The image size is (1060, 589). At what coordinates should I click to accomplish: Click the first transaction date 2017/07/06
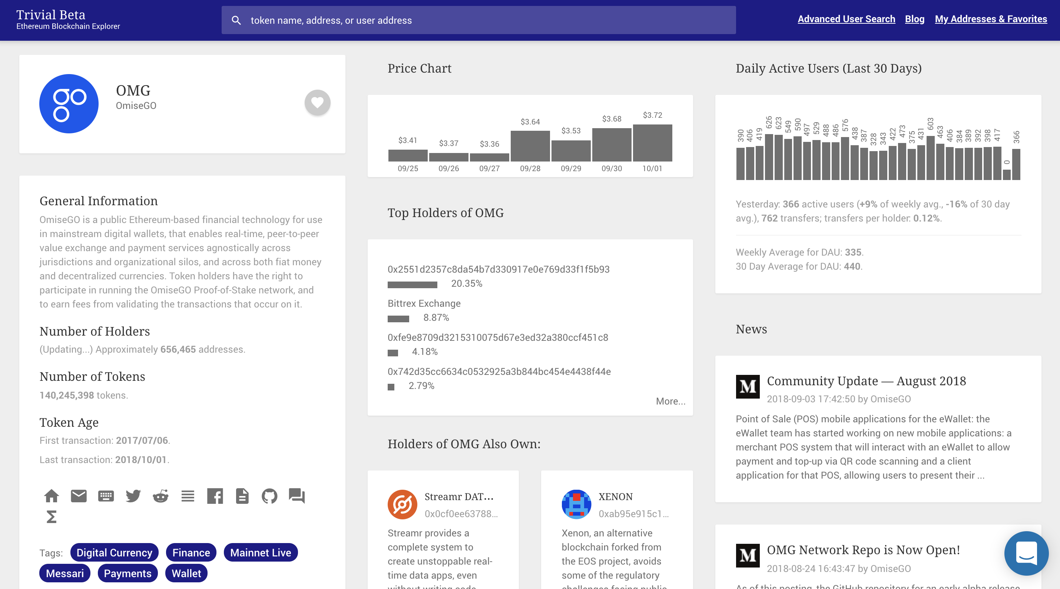(x=142, y=440)
